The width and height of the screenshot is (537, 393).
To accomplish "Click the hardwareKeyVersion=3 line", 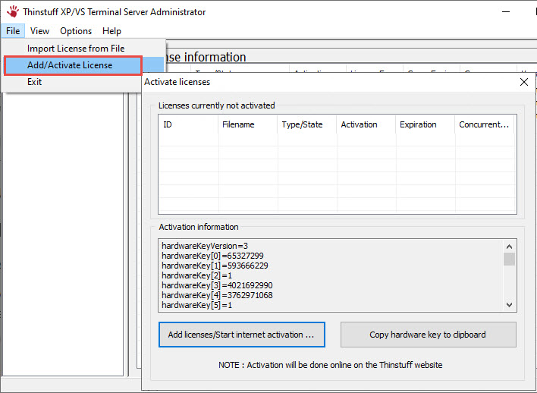I will click(x=205, y=246).
